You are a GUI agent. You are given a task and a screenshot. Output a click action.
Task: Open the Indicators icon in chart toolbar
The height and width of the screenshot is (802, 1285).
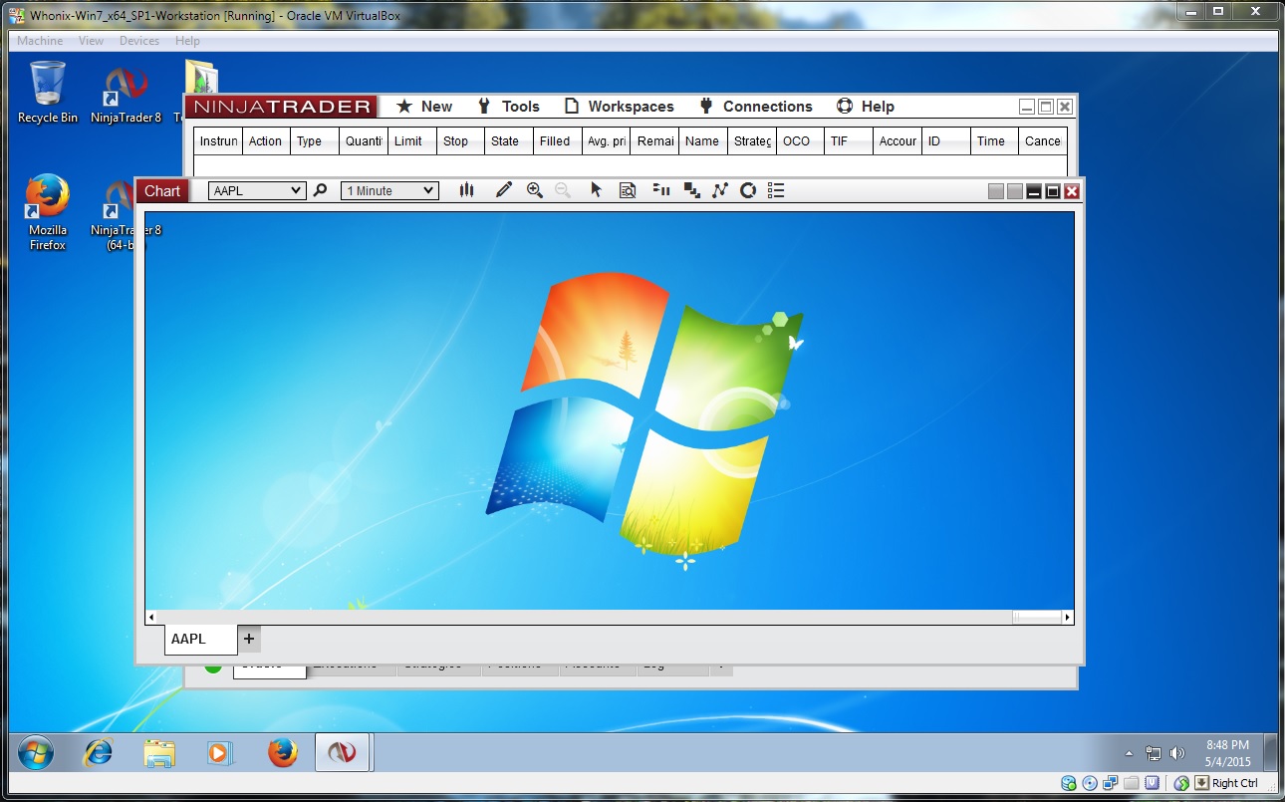pos(720,190)
